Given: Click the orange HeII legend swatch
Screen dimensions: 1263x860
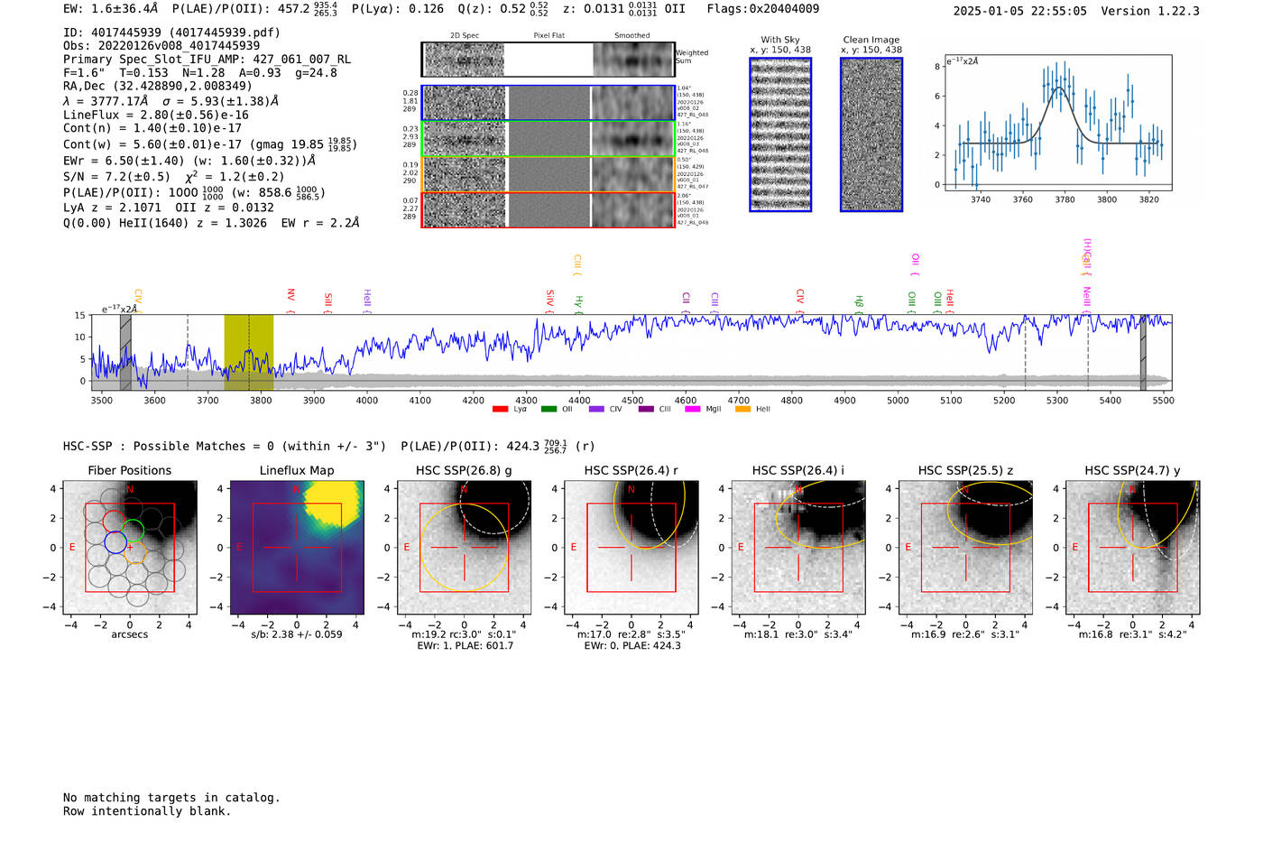Looking at the screenshot, I should click(742, 410).
